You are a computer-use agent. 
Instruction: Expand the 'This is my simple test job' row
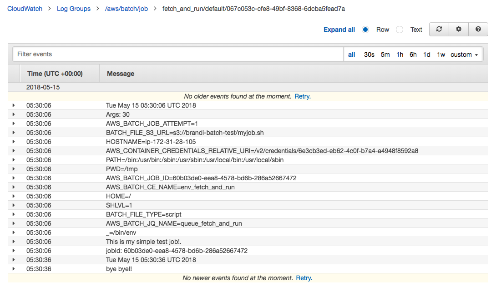coord(14,242)
